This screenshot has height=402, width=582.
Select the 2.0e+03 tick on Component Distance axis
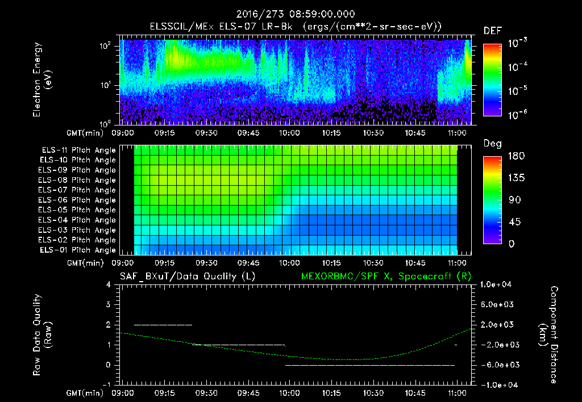pos(497,324)
